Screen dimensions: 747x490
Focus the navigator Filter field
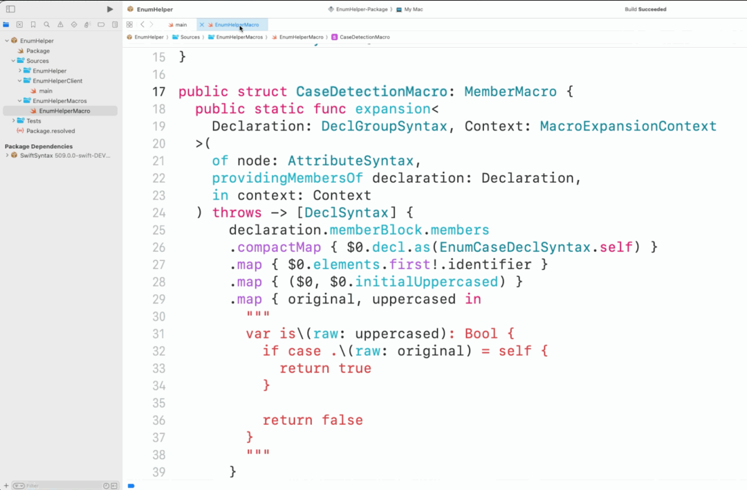pos(59,486)
